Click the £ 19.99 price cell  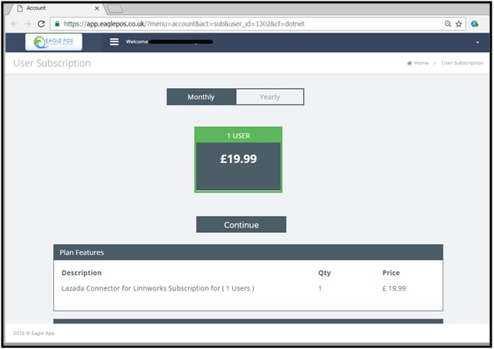click(x=394, y=288)
